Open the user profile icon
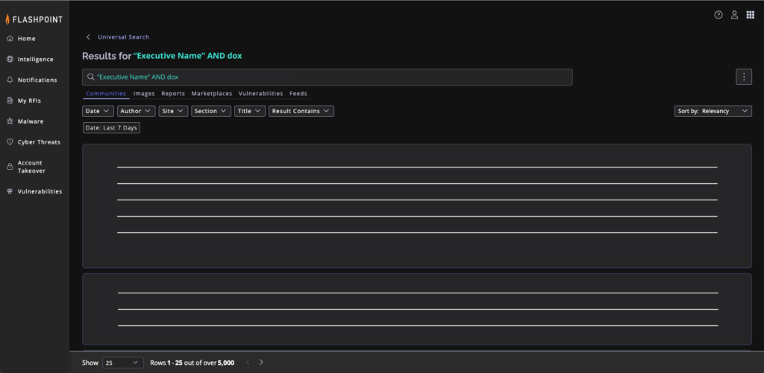 tap(734, 15)
